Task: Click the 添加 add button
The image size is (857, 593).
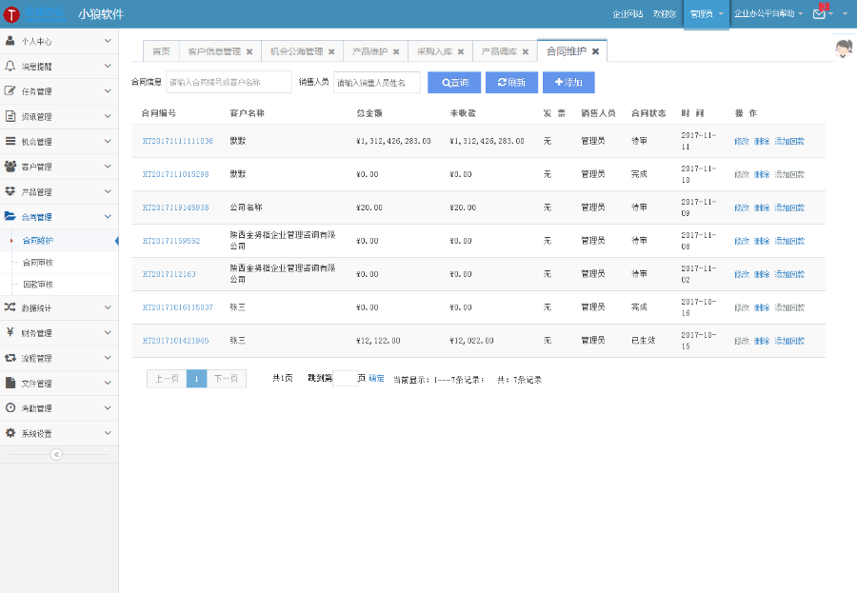Action: pos(568,83)
